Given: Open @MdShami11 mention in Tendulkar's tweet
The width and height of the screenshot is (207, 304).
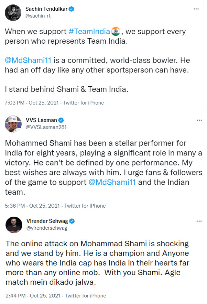Looking at the screenshot, I should tap(28, 61).
